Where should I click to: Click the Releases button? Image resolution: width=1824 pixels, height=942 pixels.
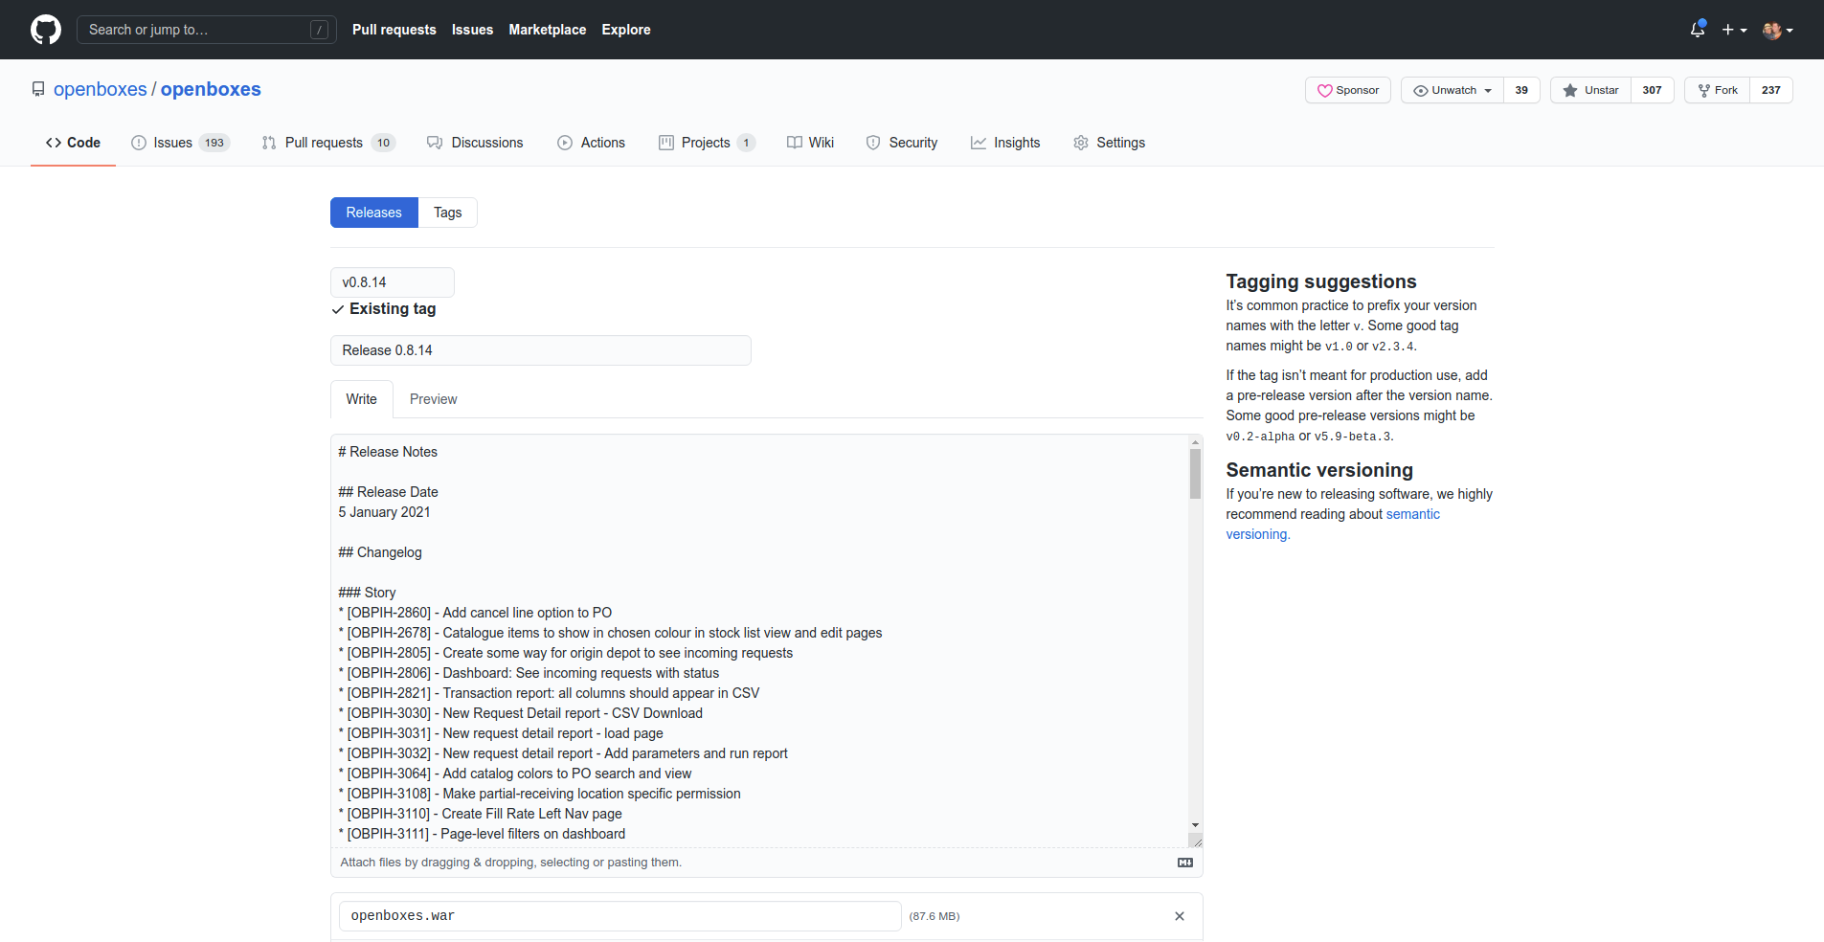click(x=374, y=213)
